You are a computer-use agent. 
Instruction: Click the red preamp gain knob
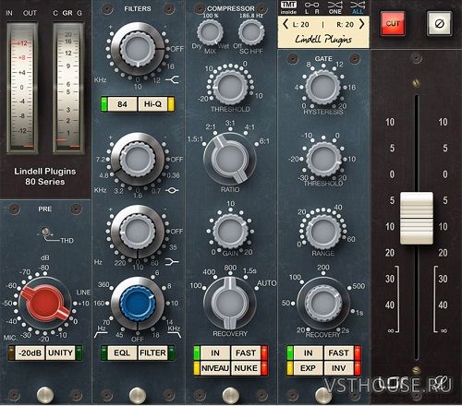(x=45, y=303)
